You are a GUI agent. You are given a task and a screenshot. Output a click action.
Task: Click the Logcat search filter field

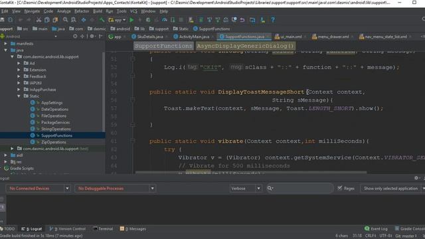pos(299,189)
